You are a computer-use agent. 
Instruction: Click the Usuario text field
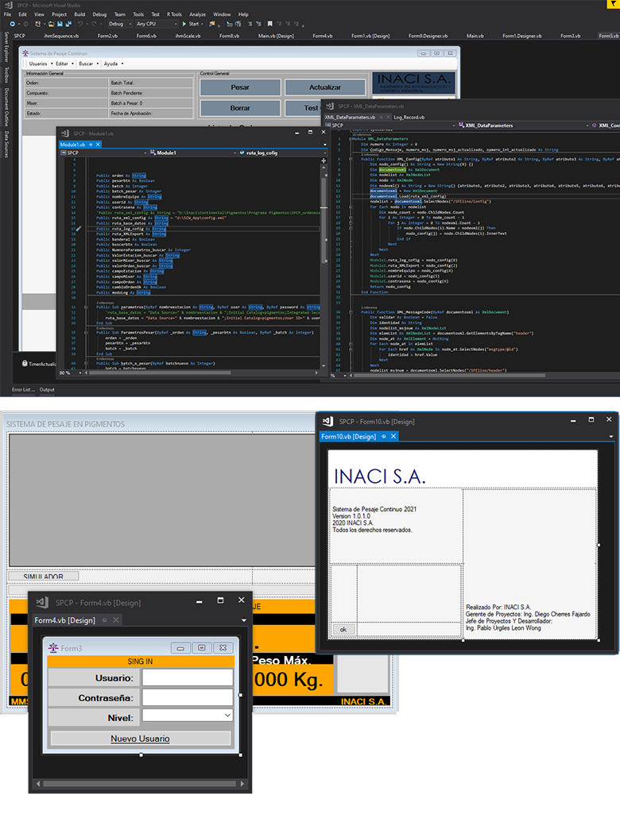(188, 677)
